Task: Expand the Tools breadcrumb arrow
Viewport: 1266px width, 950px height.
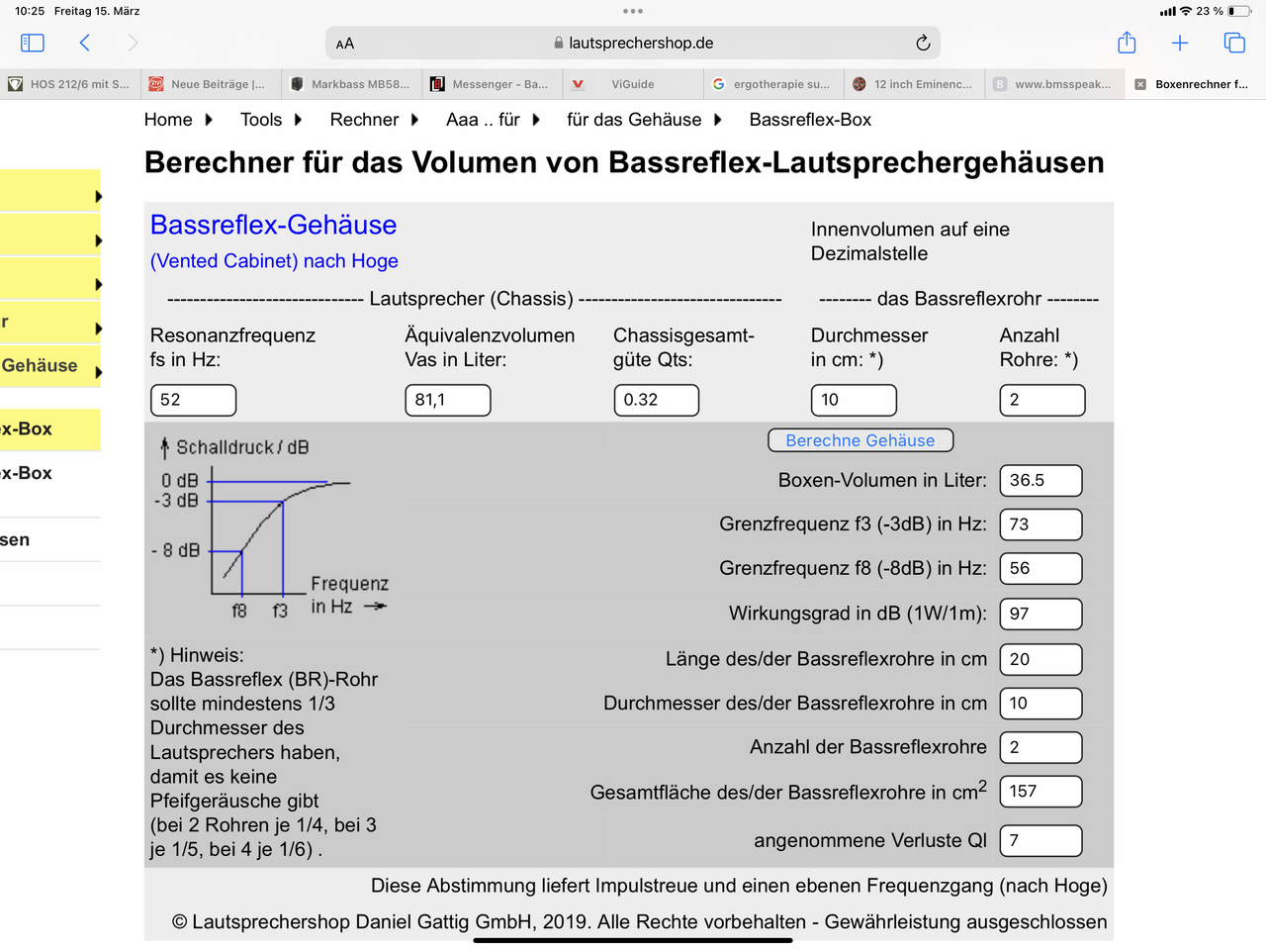Action: point(298,120)
